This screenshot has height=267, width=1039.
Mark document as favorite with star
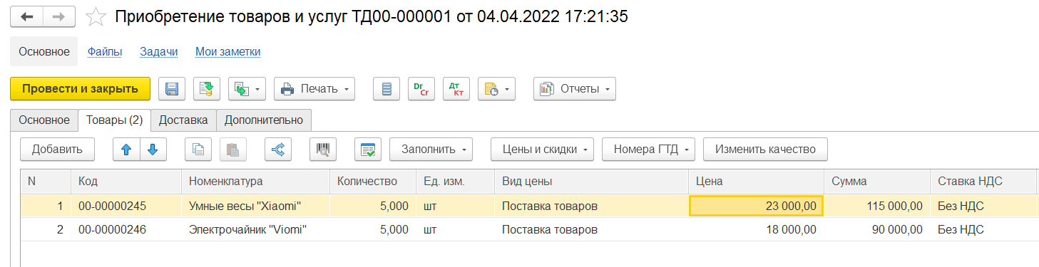click(x=96, y=17)
